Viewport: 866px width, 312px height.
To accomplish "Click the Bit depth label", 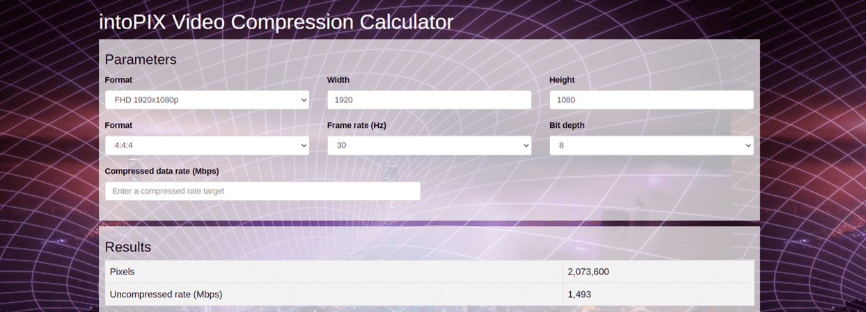I will point(567,126).
